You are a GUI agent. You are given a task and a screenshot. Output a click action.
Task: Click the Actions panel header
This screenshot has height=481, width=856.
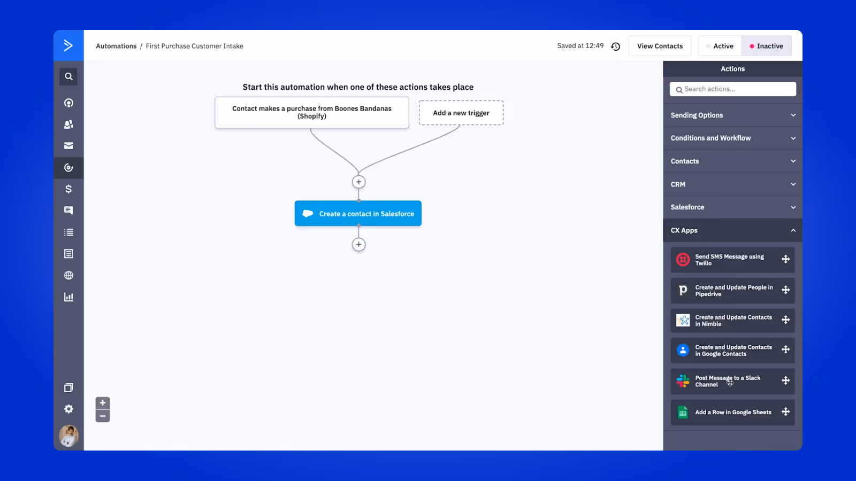732,69
